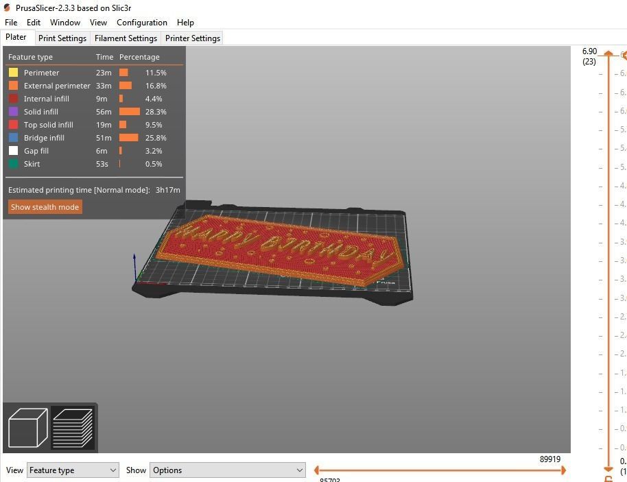This screenshot has height=482, width=627.
Task: Click the Gap fill label
Action: click(36, 151)
